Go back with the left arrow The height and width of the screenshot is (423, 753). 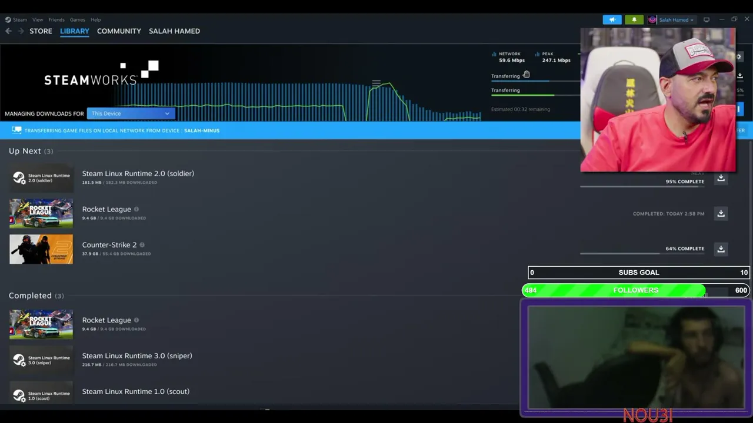pyautogui.click(x=8, y=31)
